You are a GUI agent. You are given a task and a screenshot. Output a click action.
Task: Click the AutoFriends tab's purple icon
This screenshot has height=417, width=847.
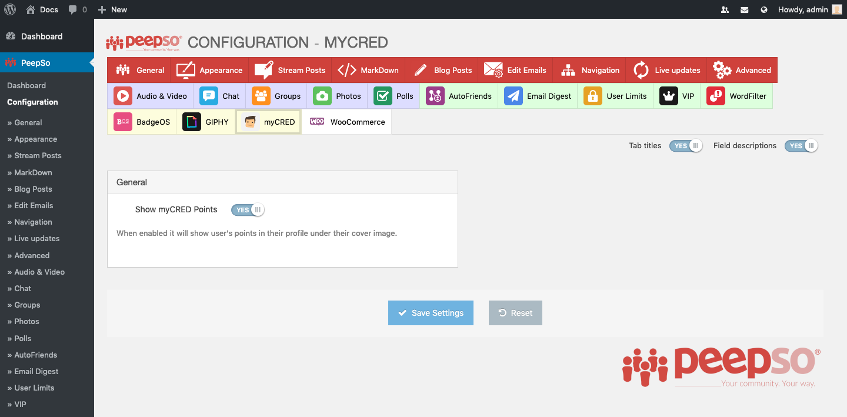435,96
